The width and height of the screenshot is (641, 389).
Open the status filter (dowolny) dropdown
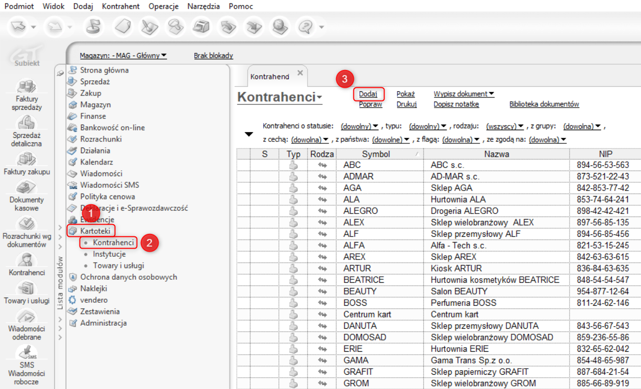coord(359,126)
